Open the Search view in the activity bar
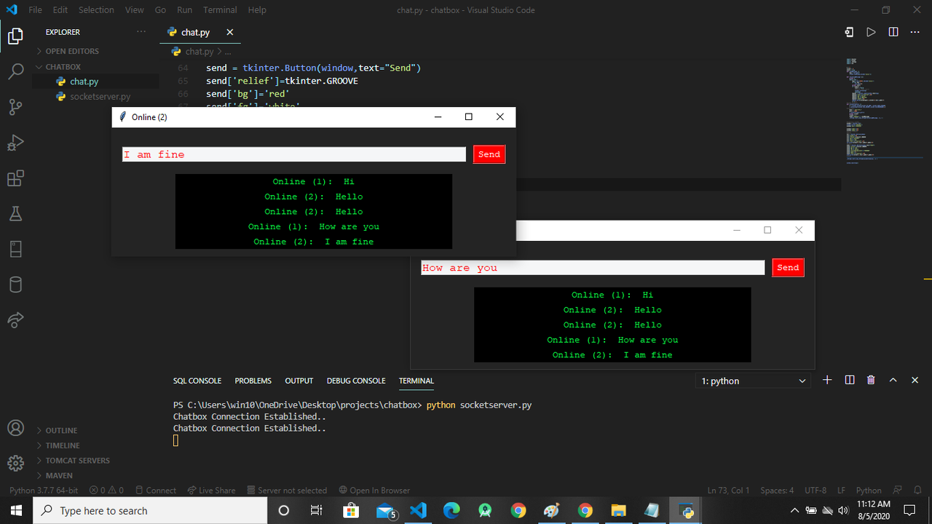932x524 pixels. [x=15, y=71]
